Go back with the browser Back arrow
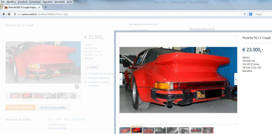272x134 pixels. point(4,14)
